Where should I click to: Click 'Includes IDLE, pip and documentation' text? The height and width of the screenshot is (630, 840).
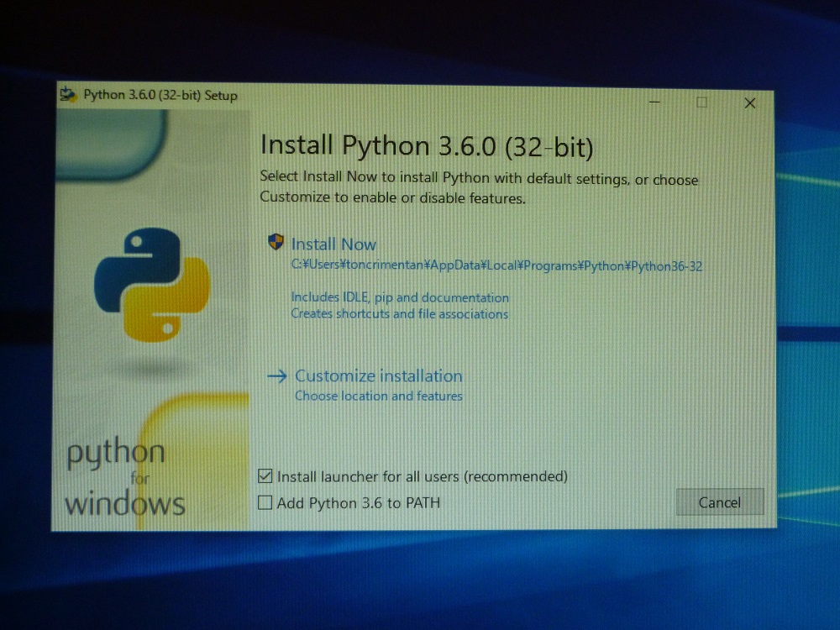(x=400, y=297)
